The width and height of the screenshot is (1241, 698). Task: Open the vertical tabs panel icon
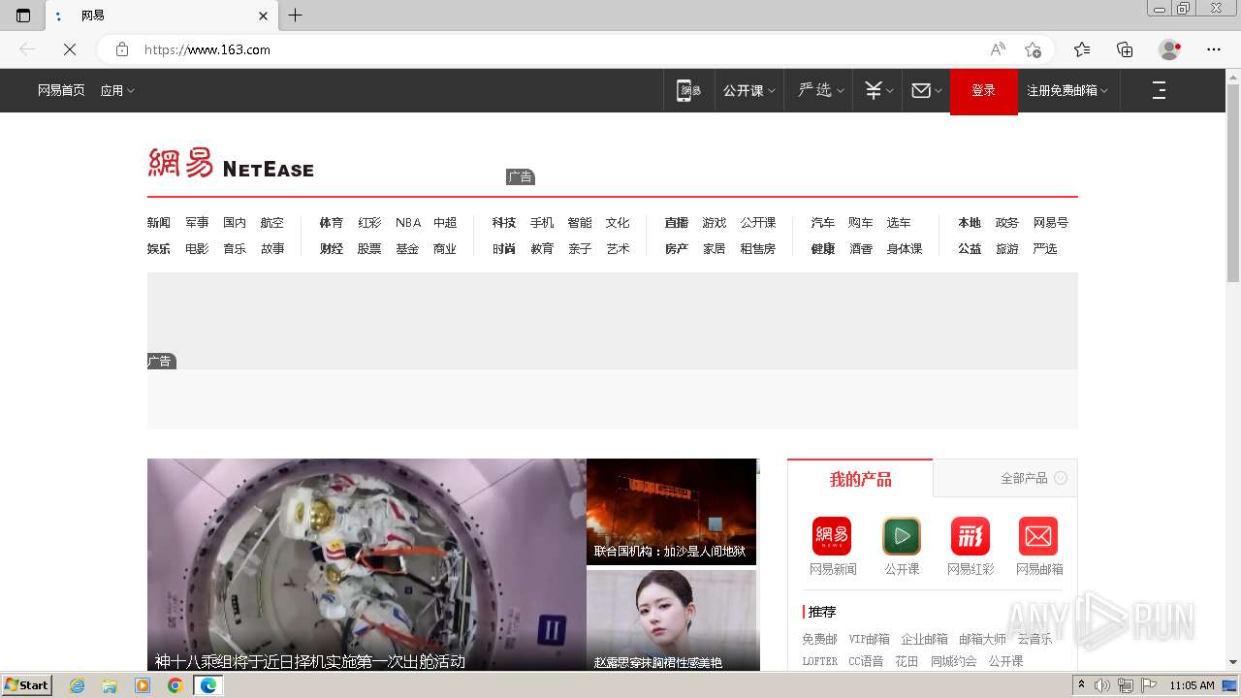(23, 16)
